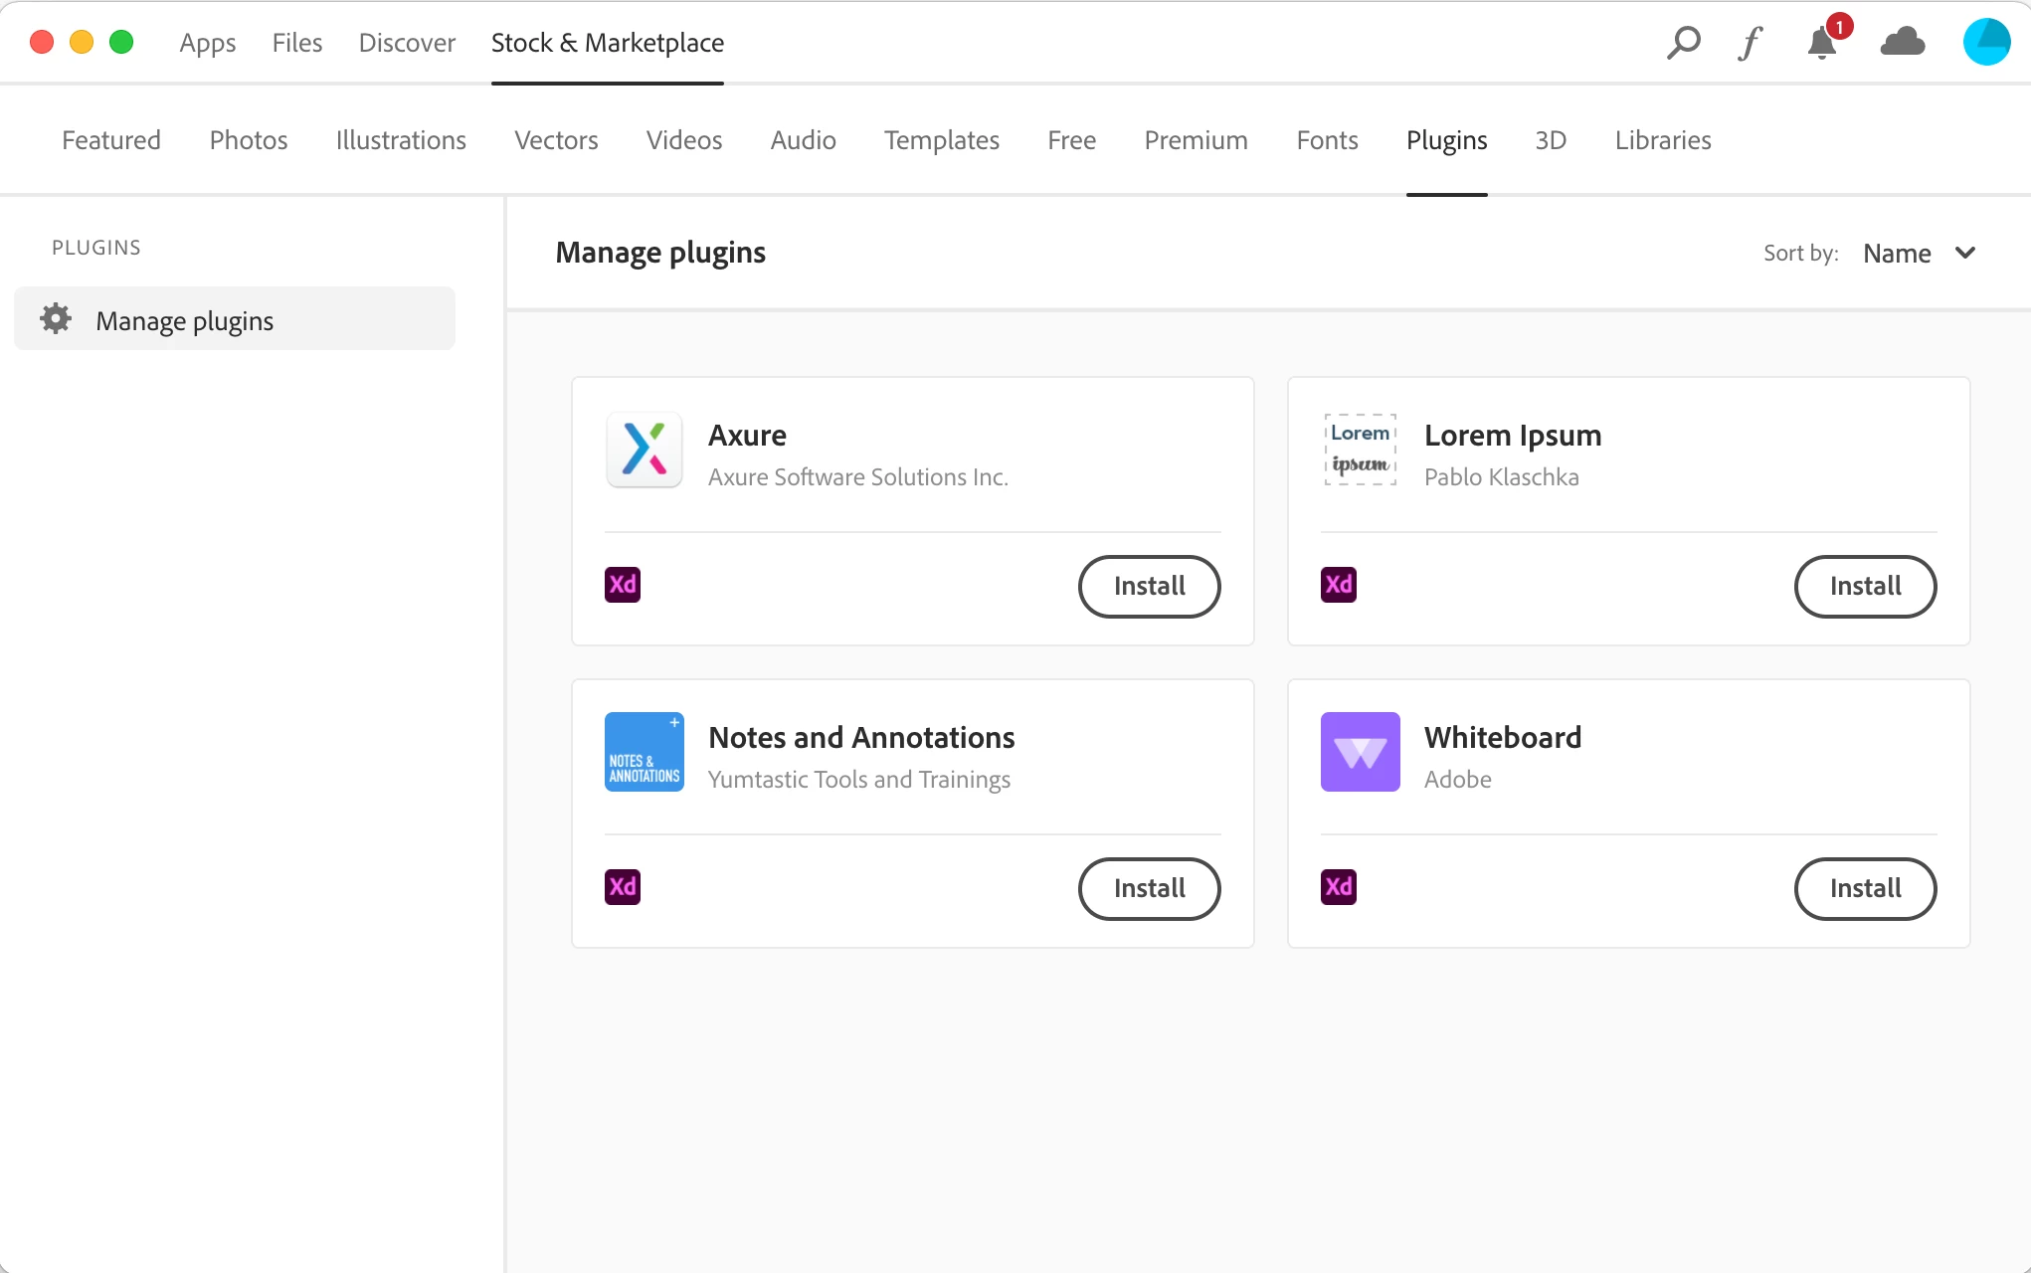
Task: Switch to the Fonts tab
Action: point(1327,140)
